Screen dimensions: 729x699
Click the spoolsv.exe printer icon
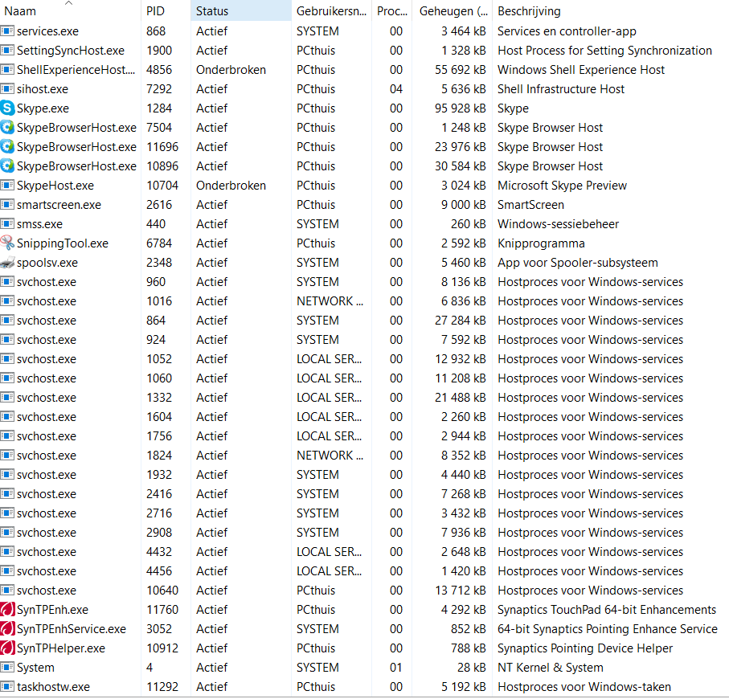coord(7,263)
